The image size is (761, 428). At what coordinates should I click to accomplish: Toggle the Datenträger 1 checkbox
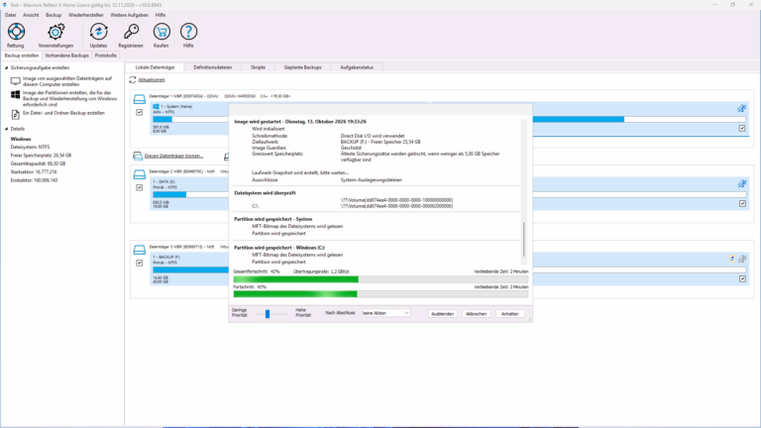click(140, 112)
